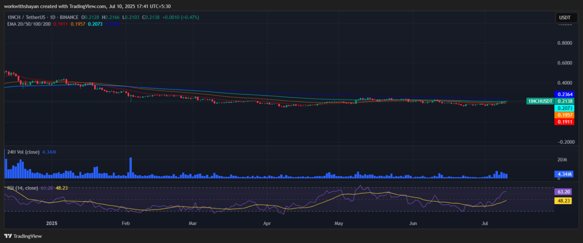583x243 pixels.
Task: Click the red EMA value 0.1911 in legend
Action: 60,23
